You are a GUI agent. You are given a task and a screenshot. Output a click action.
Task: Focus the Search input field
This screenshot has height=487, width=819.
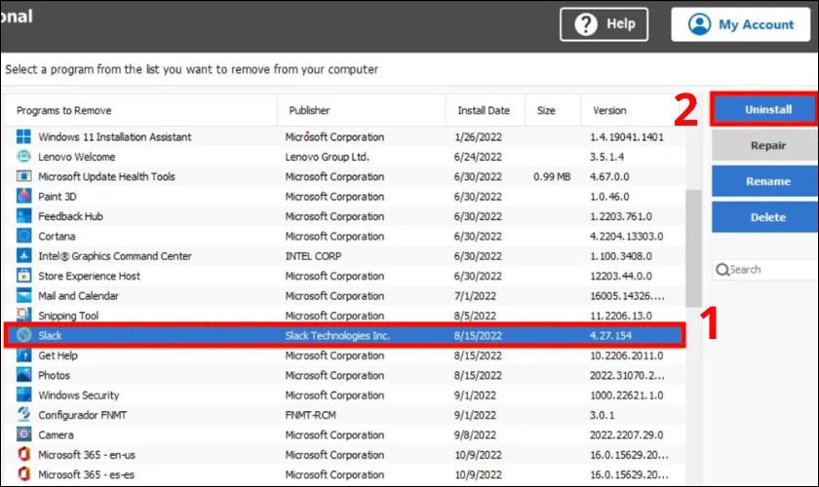(765, 270)
